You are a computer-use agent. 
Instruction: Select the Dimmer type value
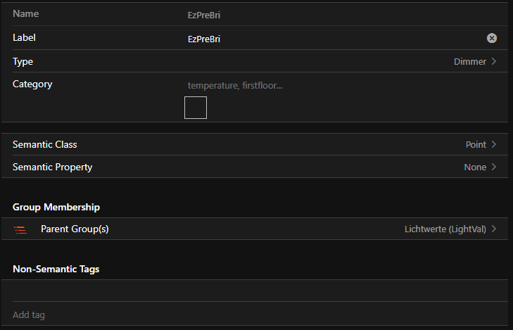[x=469, y=62]
